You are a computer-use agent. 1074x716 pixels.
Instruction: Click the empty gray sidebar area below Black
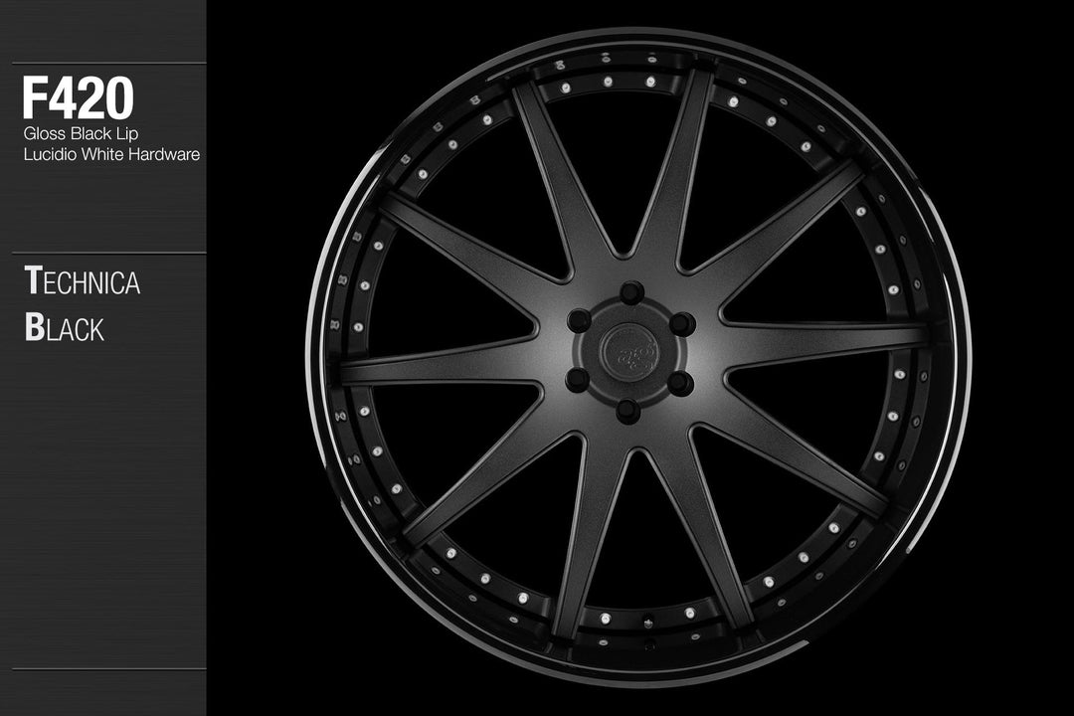pyautogui.click(x=103, y=497)
